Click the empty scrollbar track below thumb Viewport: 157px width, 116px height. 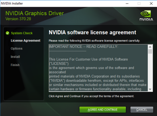(x=150, y=70)
